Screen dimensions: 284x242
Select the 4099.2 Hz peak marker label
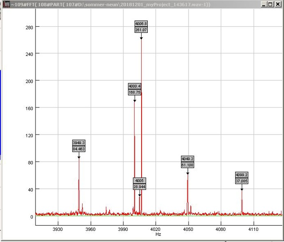241,175
